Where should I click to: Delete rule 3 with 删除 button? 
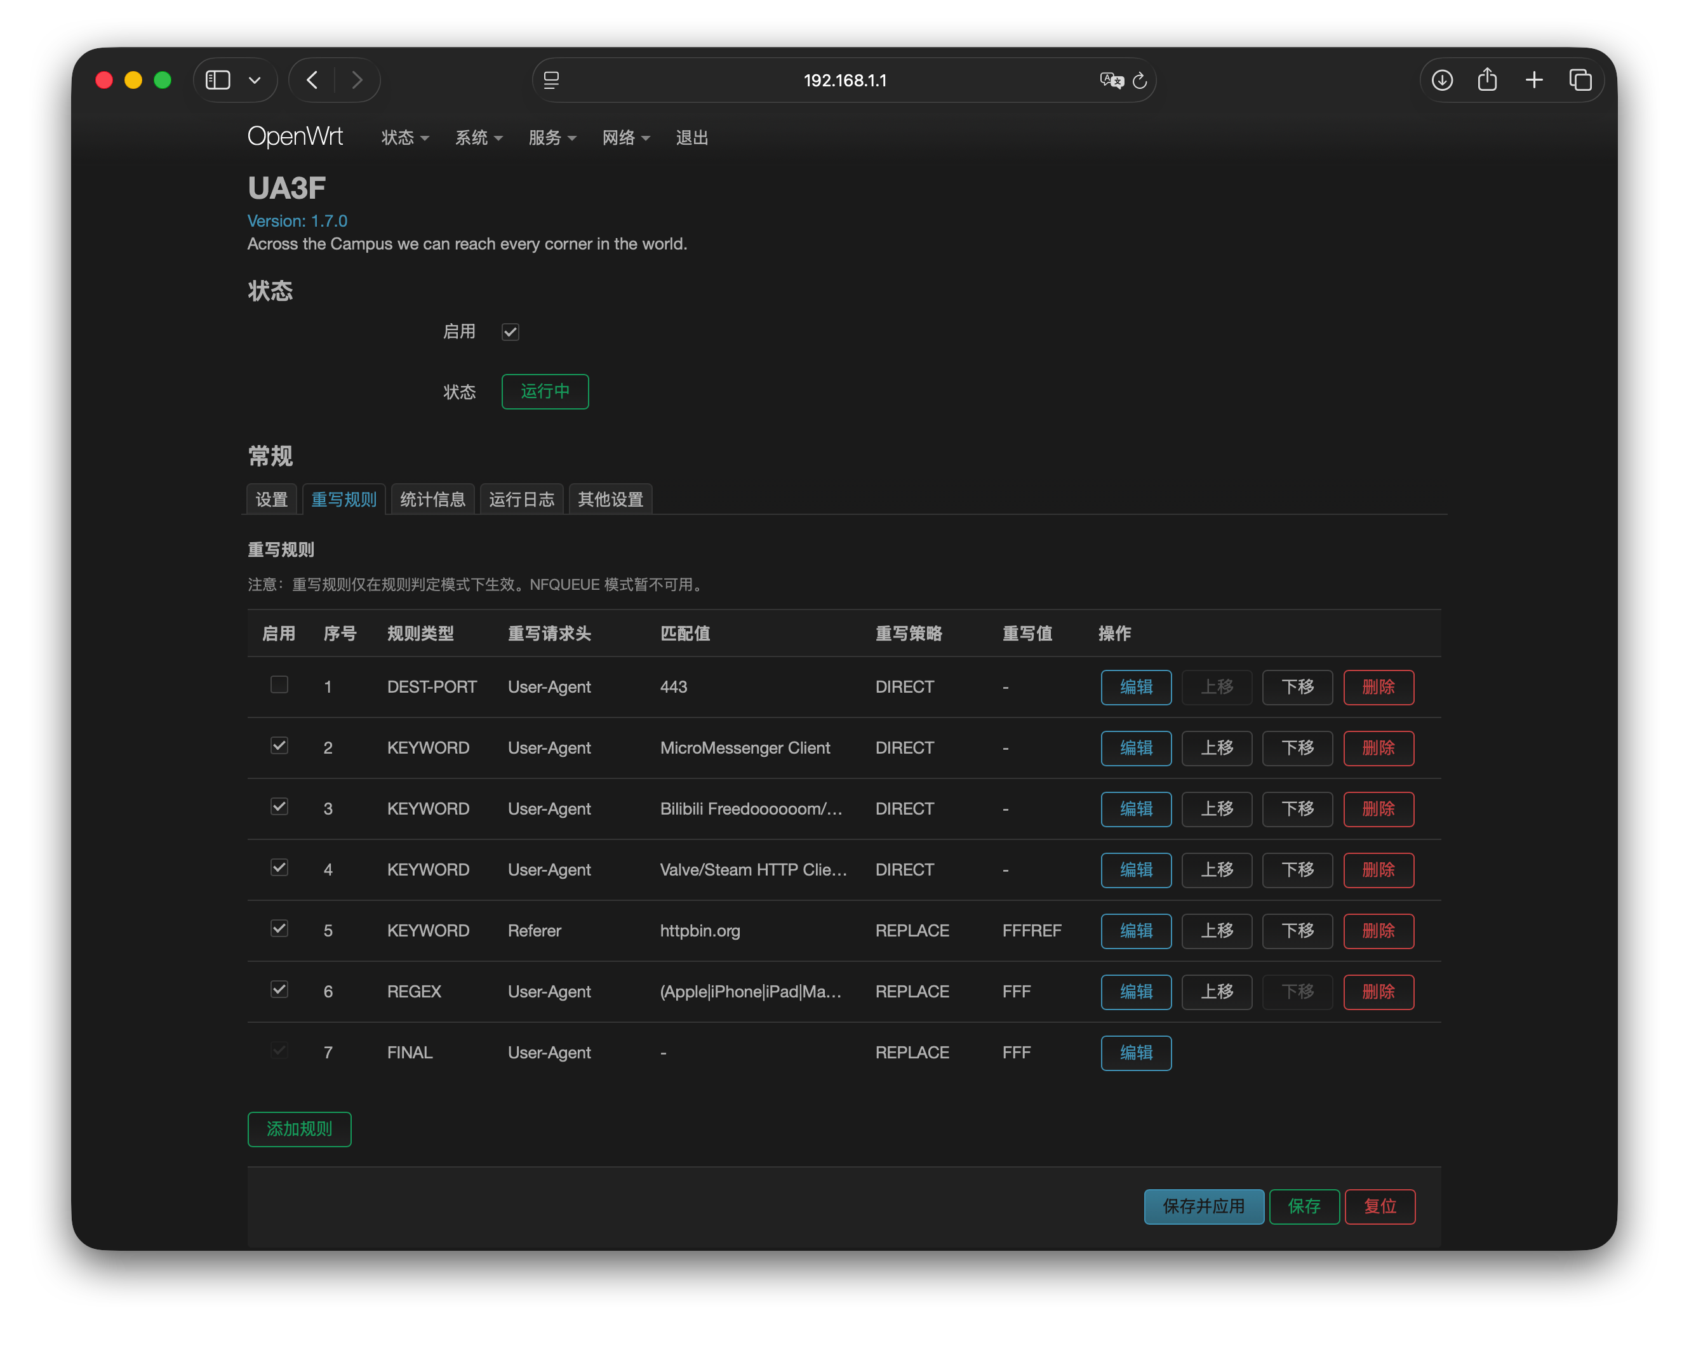(x=1378, y=808)
